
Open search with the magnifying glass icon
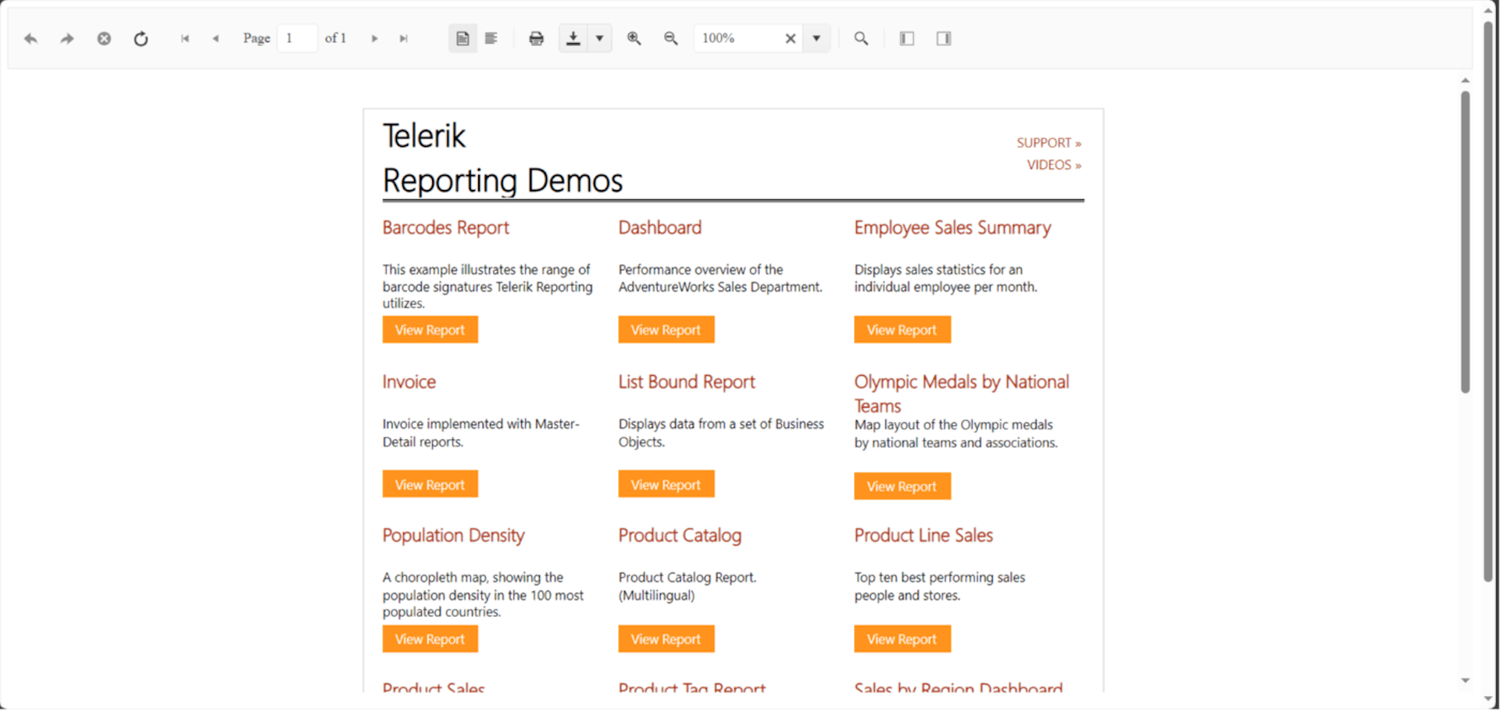click(861, 38)
